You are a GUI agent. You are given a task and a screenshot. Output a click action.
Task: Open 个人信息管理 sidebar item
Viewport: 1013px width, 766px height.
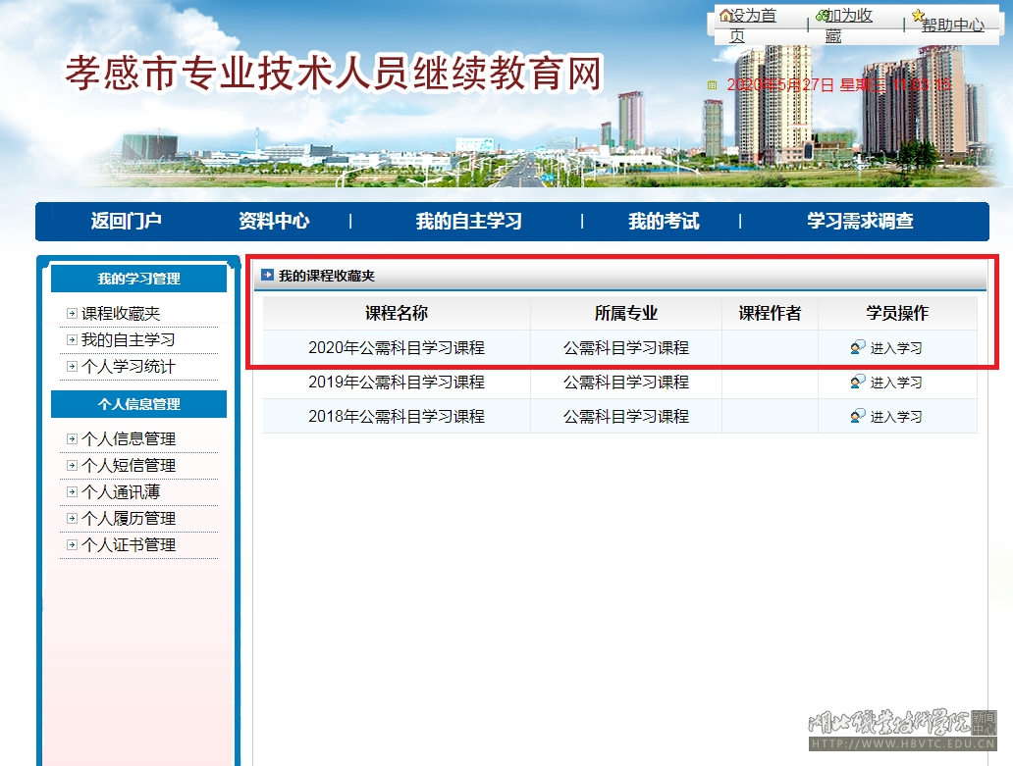coord(128,439)
